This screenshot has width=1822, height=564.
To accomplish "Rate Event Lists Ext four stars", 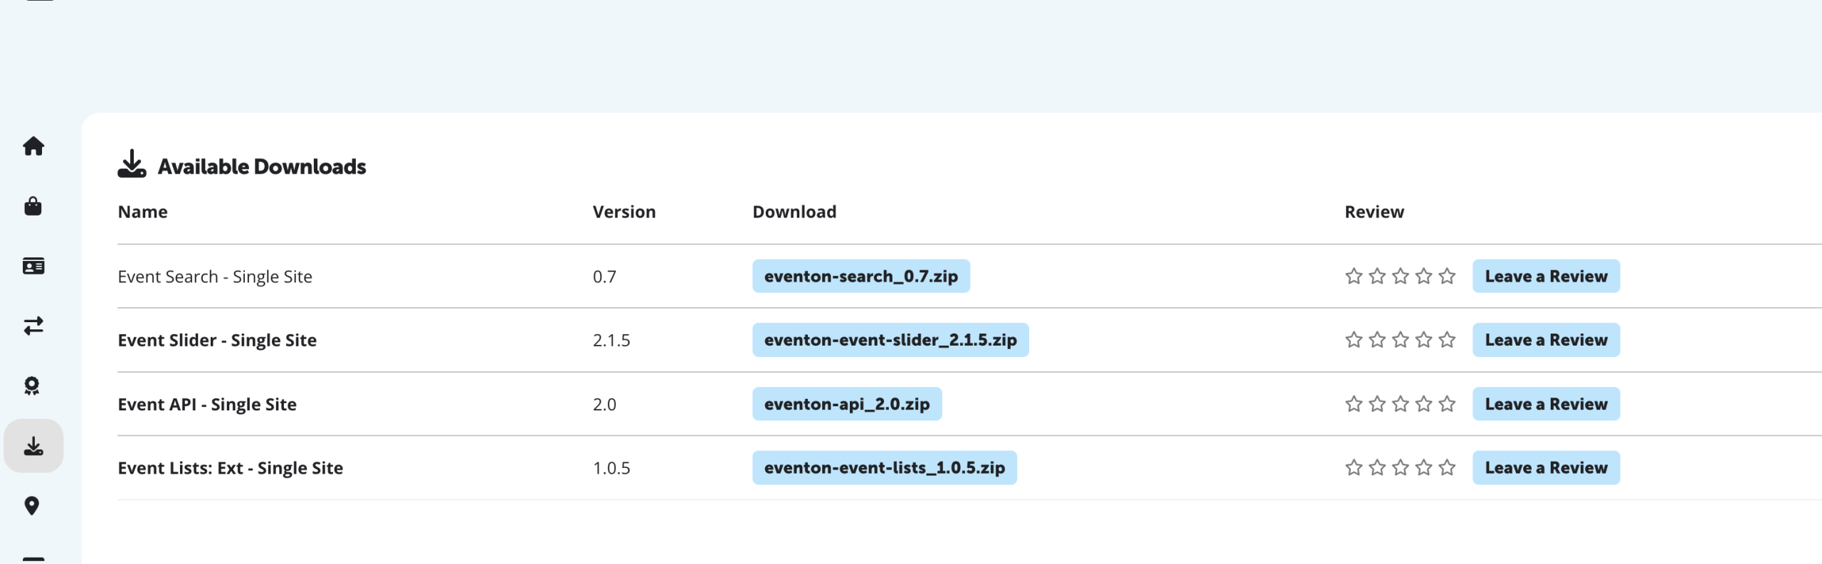I will tap(1423, 468).
